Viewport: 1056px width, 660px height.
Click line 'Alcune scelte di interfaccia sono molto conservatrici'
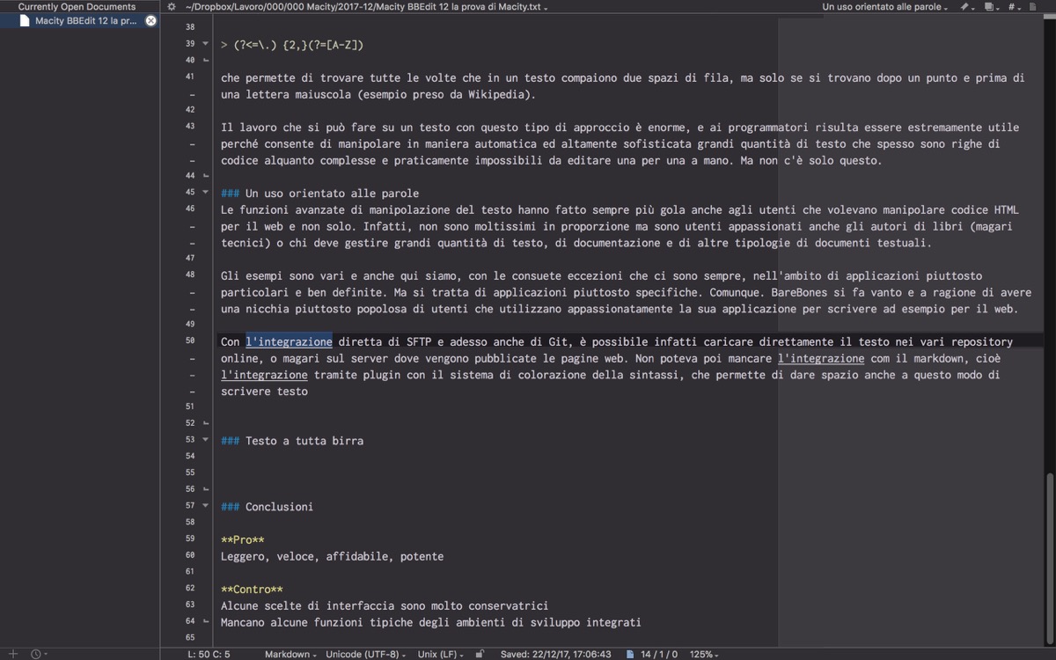point(385,605)
